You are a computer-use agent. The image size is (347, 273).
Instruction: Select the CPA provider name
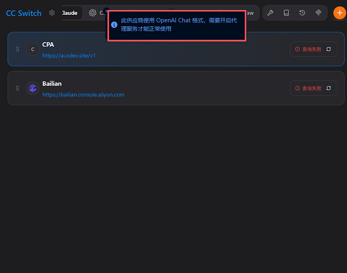tap(48, 44)
